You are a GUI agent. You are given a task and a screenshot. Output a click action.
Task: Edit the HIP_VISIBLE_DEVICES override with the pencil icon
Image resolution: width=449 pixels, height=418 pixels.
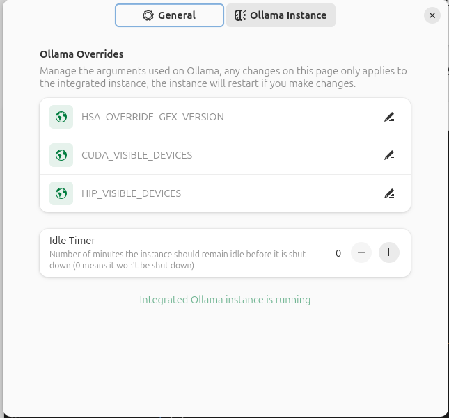click(389, 193)
